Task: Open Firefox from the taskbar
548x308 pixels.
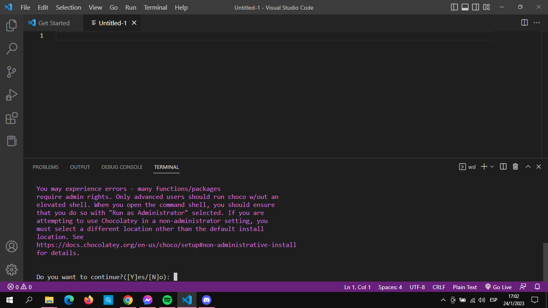Action: (89, 300)
